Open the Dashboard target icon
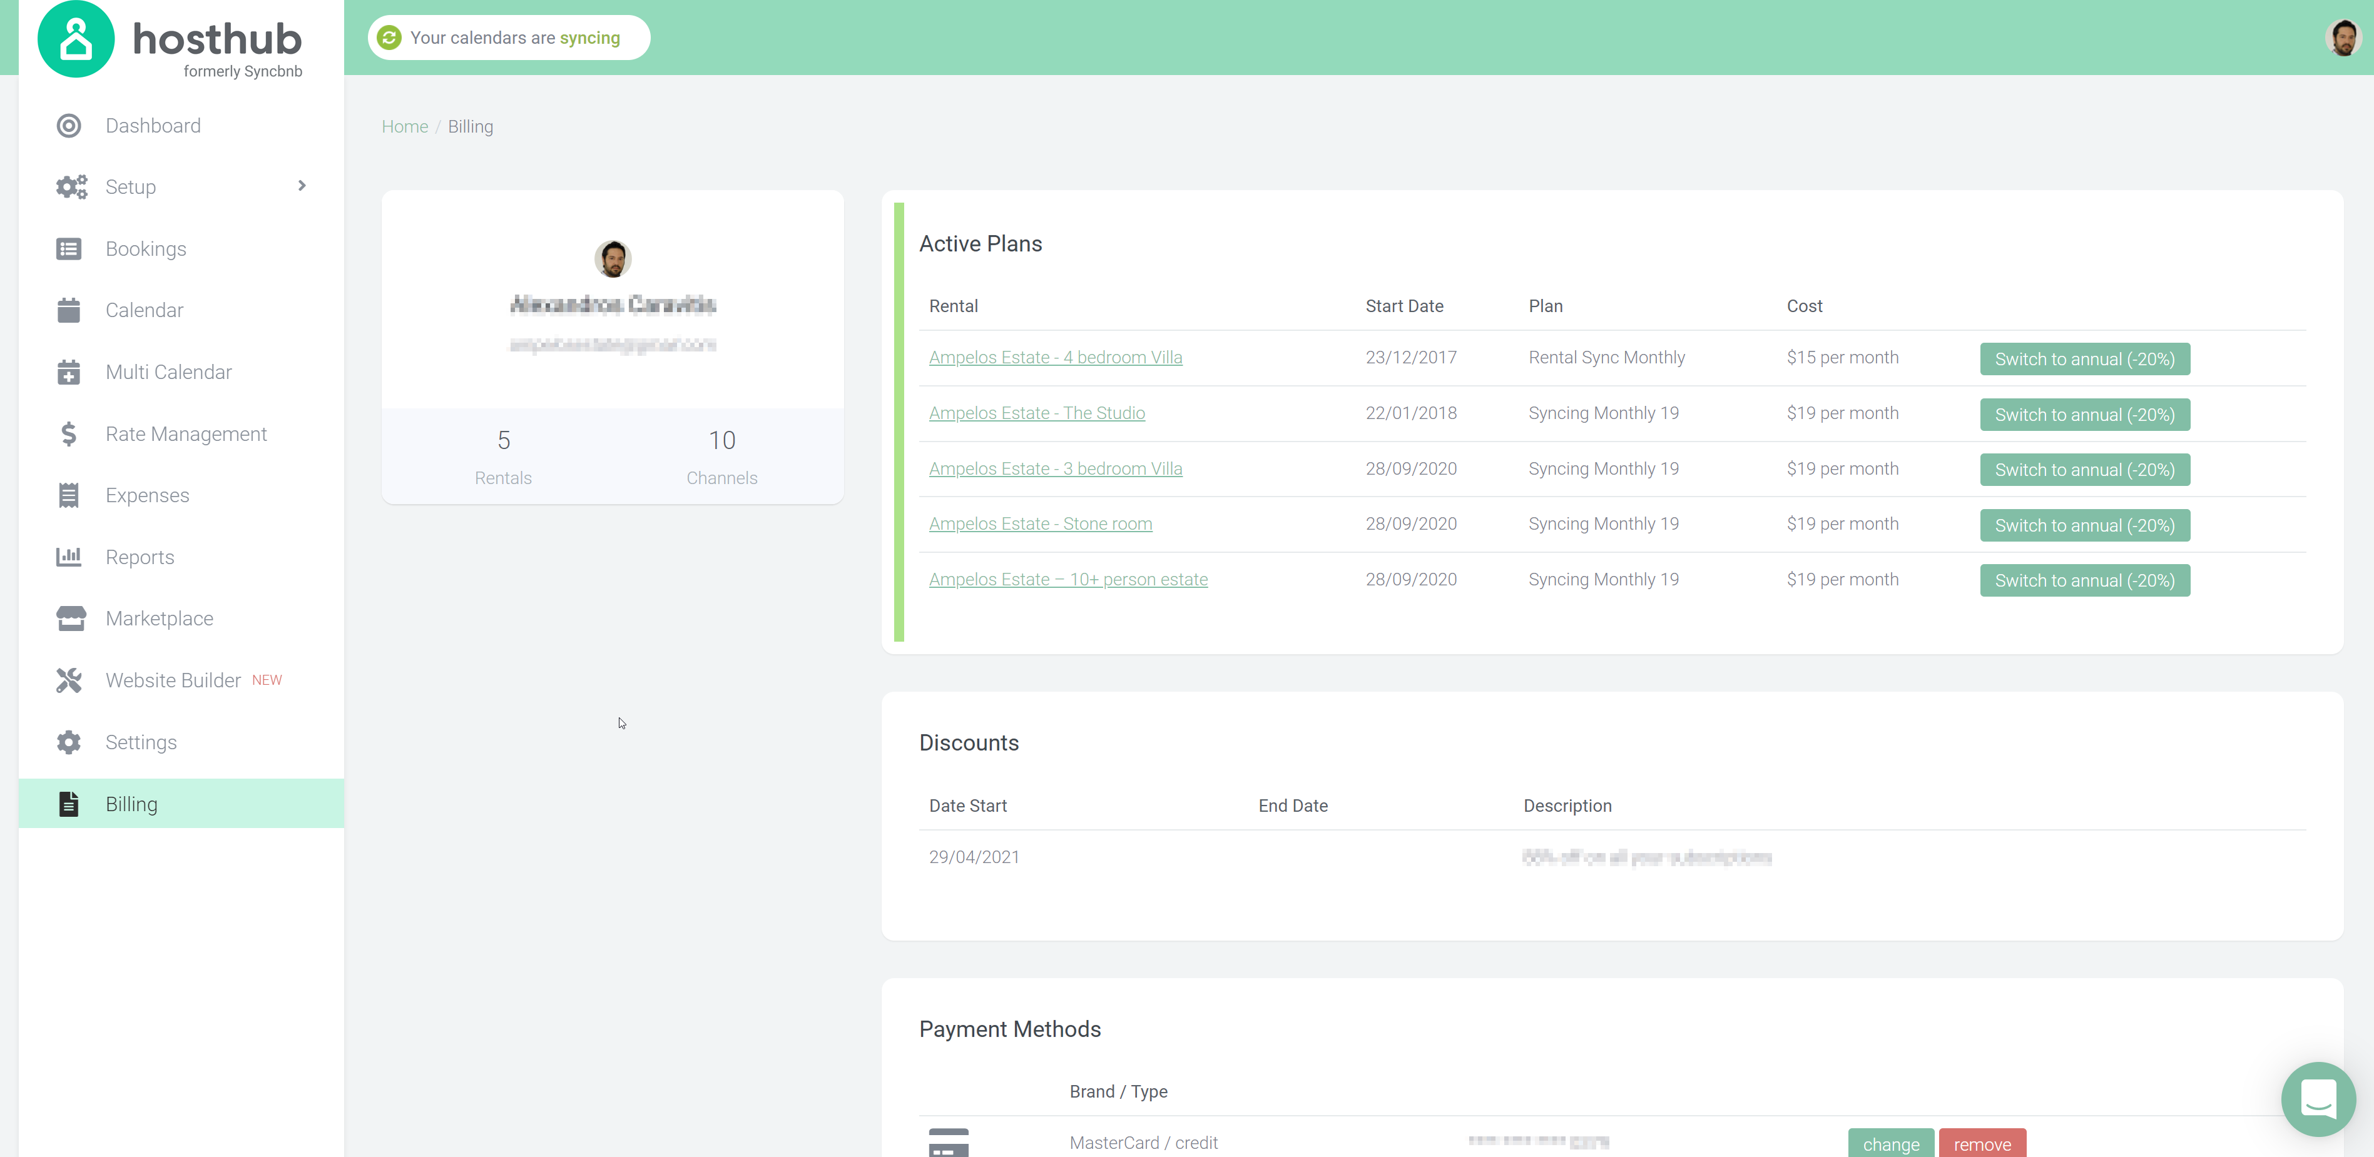 (x=69, y=125)
